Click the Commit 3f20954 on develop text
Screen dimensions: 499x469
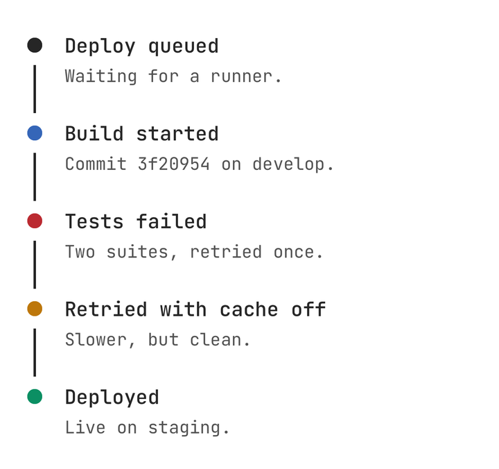tap(199, 164)
